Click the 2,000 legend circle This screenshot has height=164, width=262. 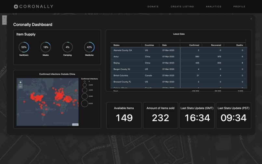tap(85, 85)
